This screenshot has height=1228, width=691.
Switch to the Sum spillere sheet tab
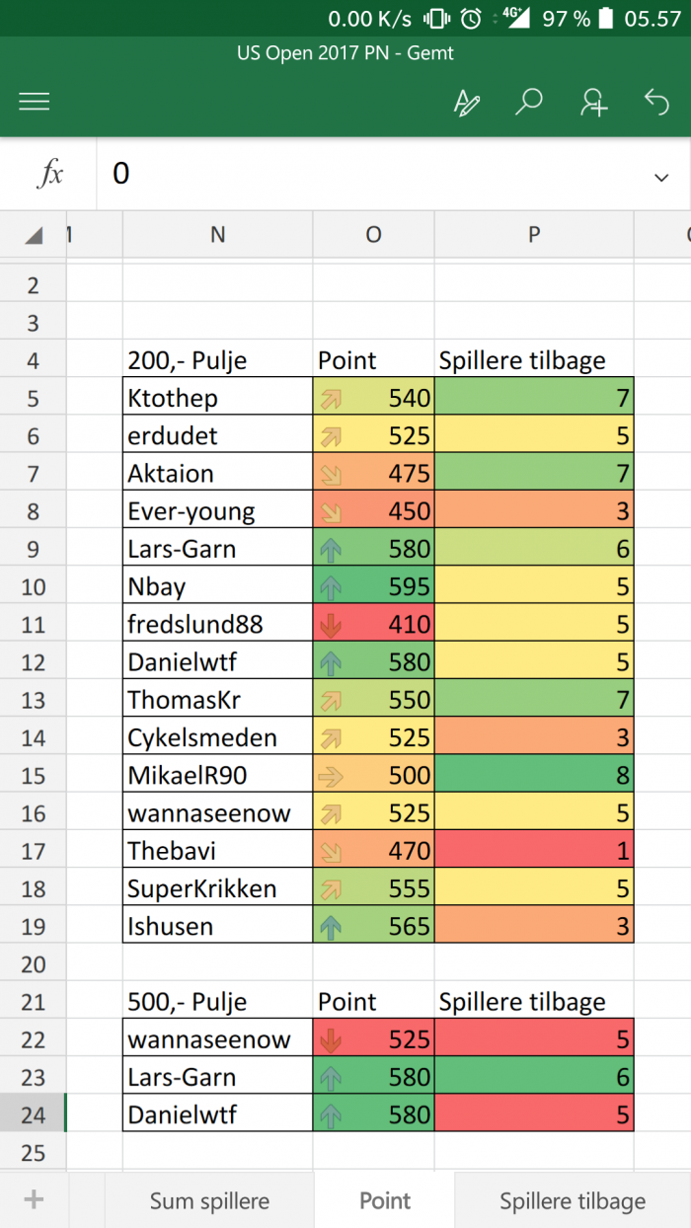click(x=209, y=1200)
